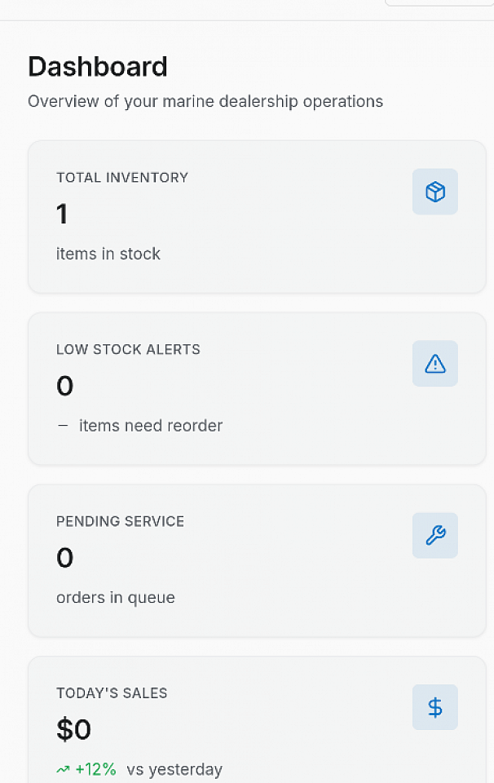Click the Dashboard heading

click(98, 67)
